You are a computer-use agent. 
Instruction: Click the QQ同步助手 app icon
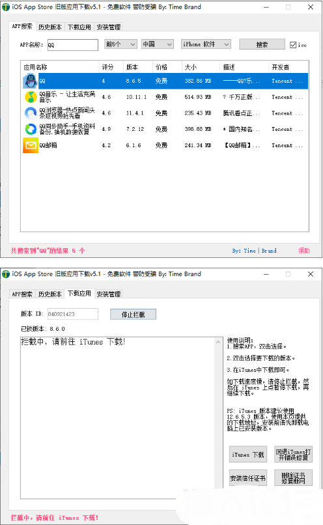[31, 129]
